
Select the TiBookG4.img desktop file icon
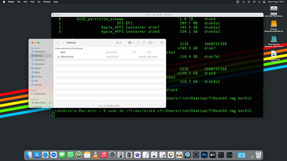coord(274,54)
